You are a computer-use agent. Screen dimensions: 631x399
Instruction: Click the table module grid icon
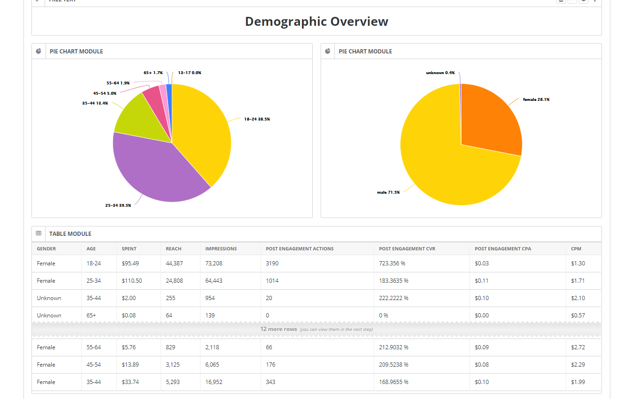tap(38, 233)
